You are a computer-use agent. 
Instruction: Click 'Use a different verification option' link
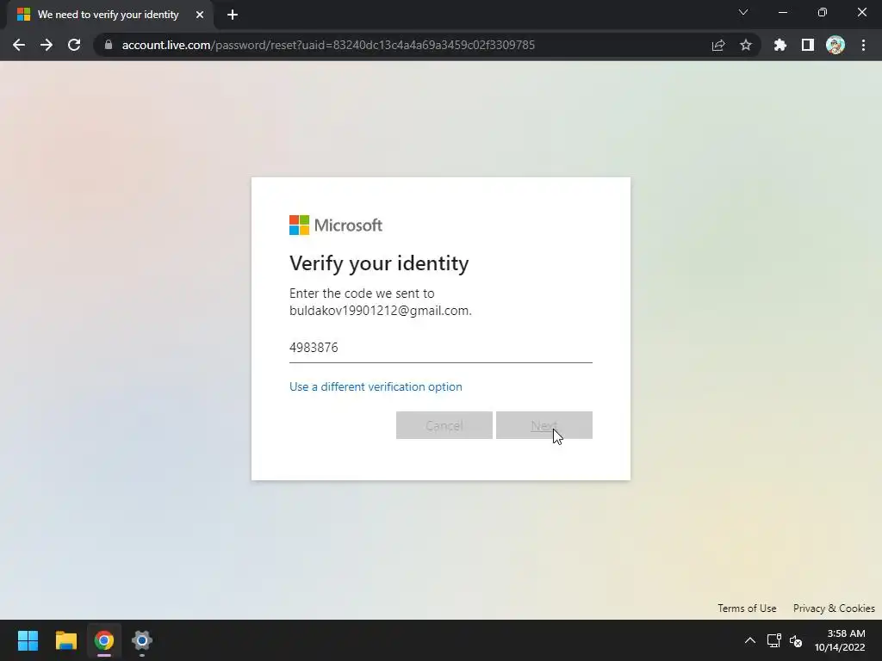376,386
